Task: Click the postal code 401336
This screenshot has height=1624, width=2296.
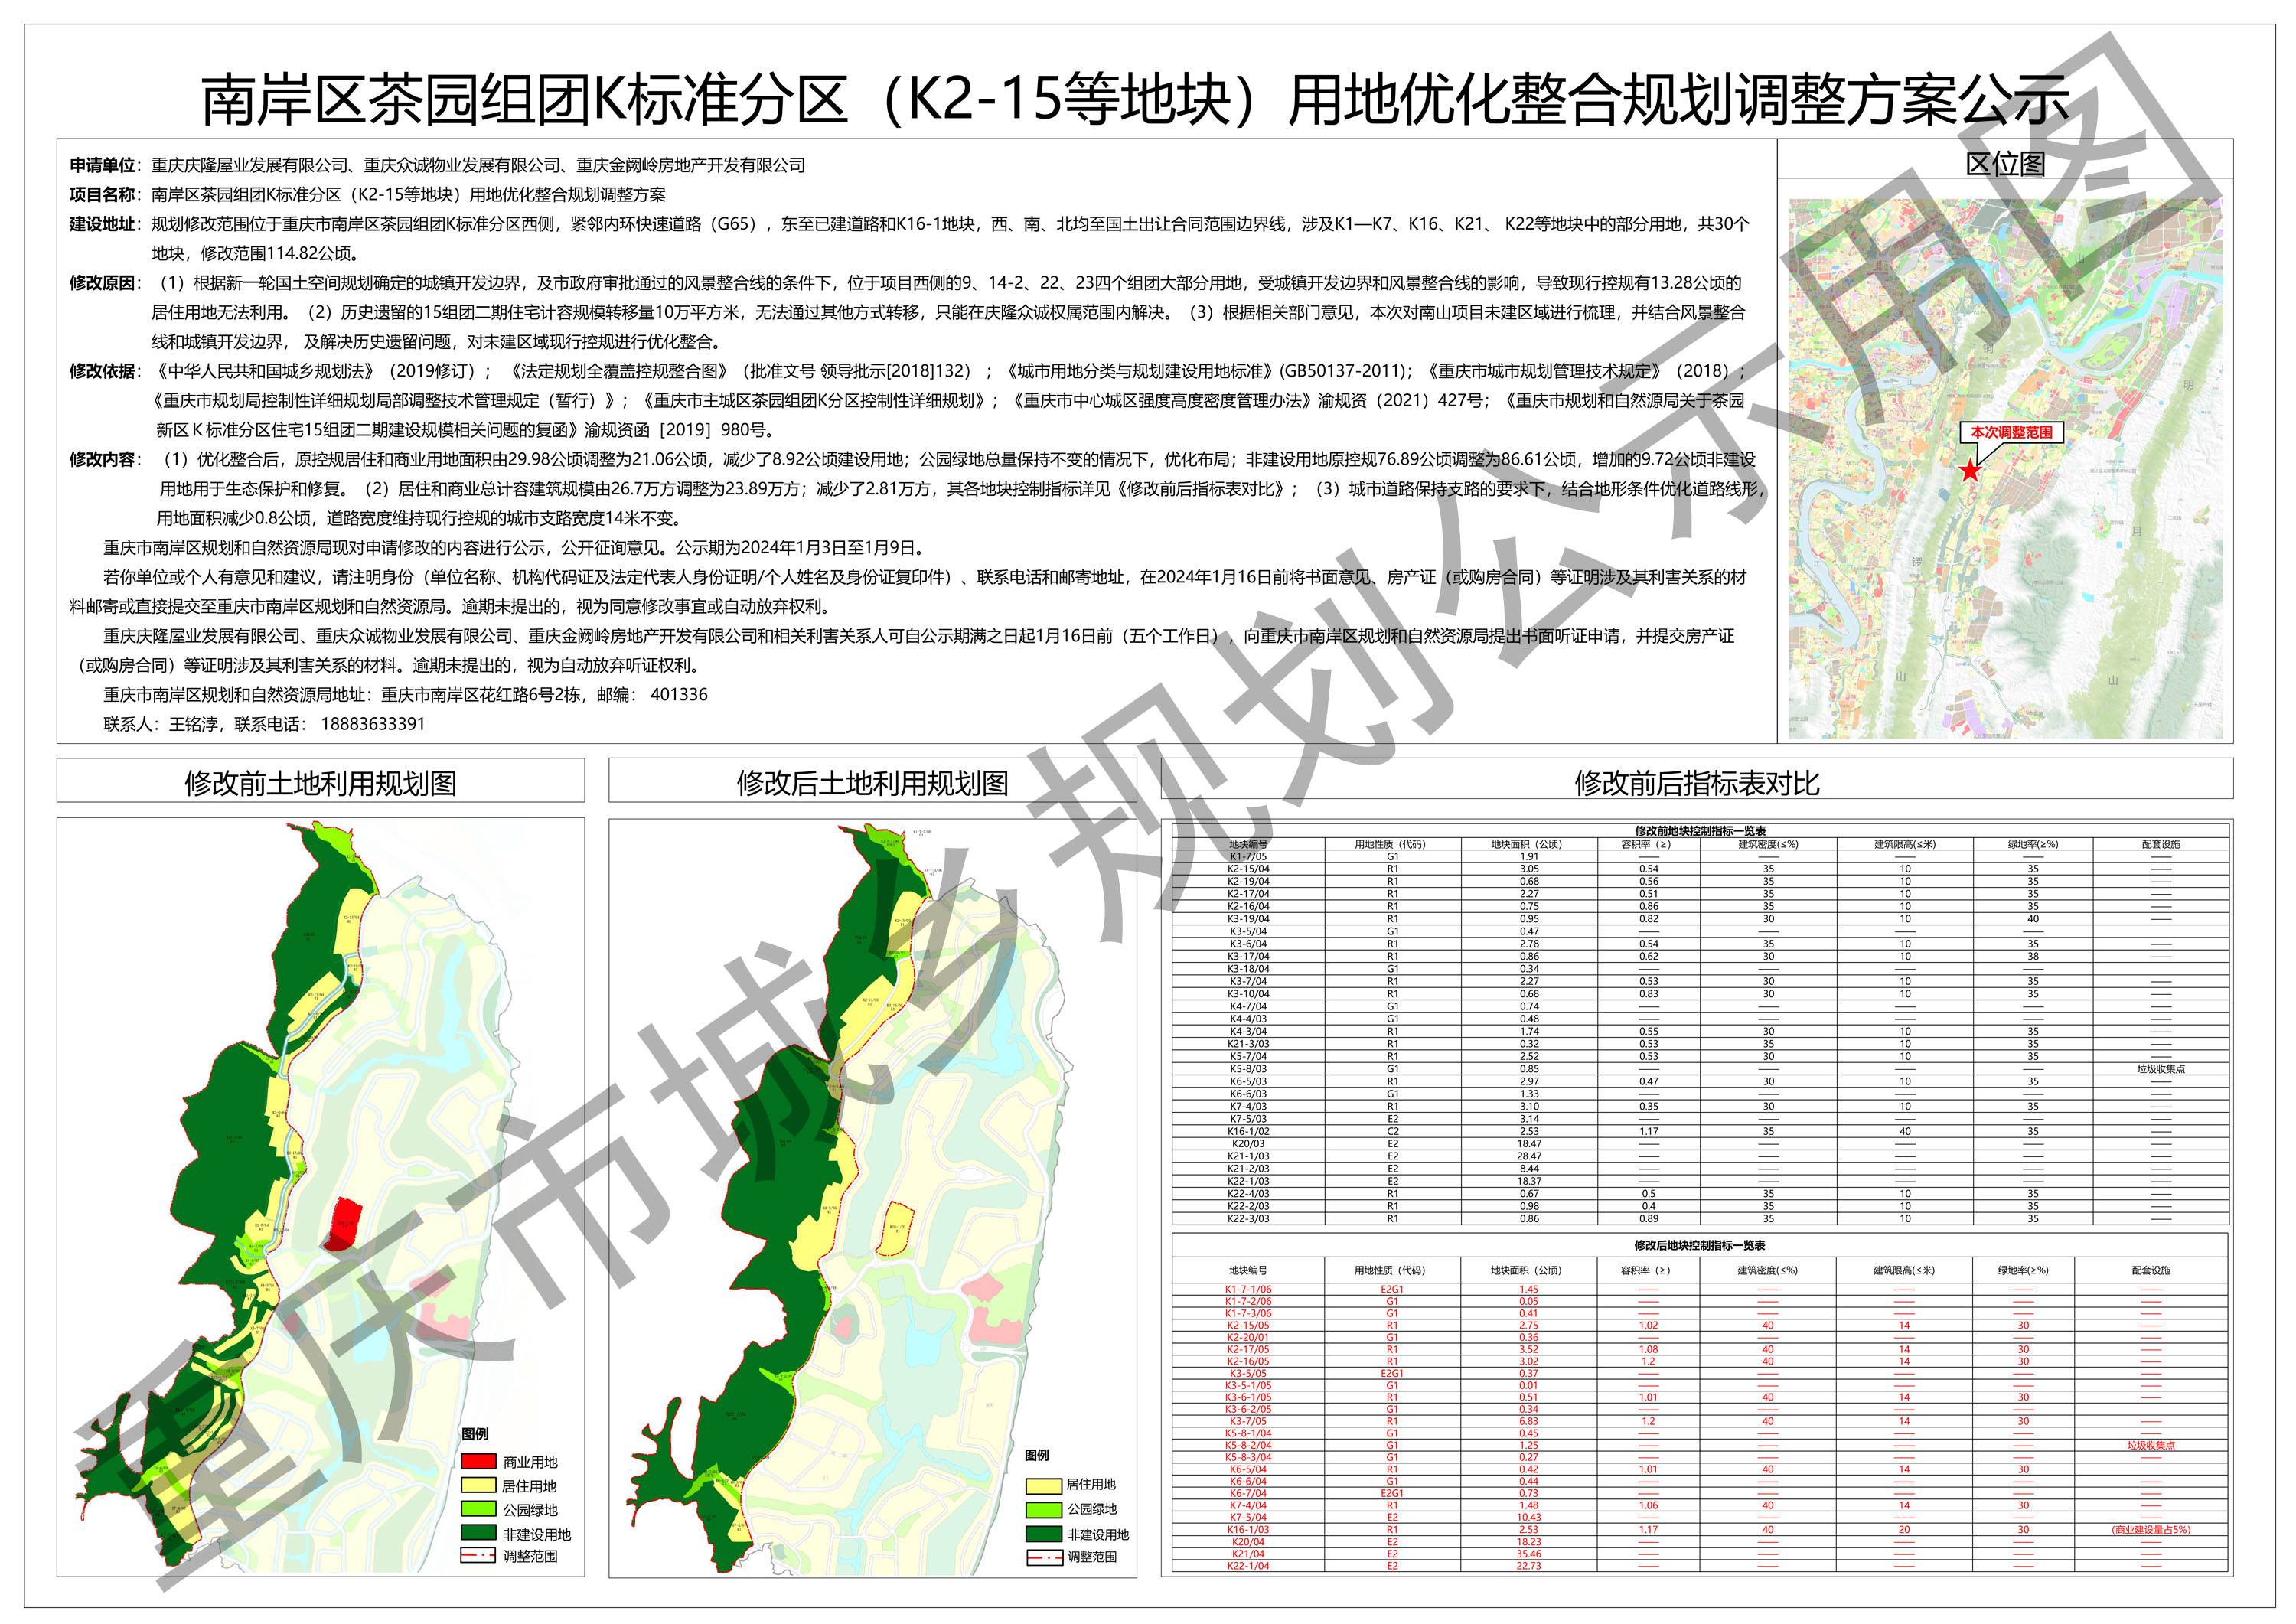Action: point(679,694)
